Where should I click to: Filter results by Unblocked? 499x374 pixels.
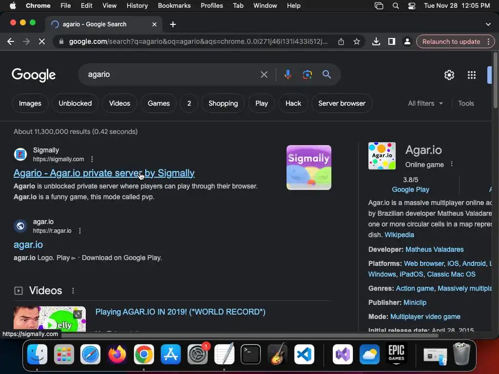pos(75,103)
